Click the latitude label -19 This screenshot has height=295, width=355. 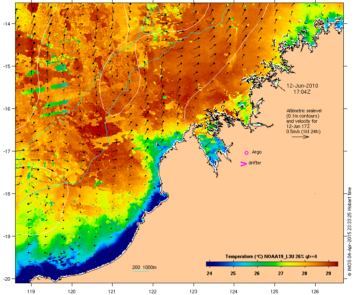(x=6, y=236)
